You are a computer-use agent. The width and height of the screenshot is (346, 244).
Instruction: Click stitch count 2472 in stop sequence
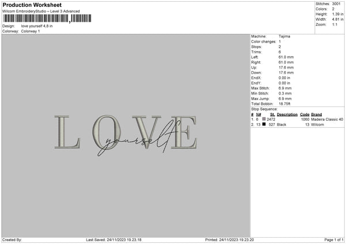(271, 120)
